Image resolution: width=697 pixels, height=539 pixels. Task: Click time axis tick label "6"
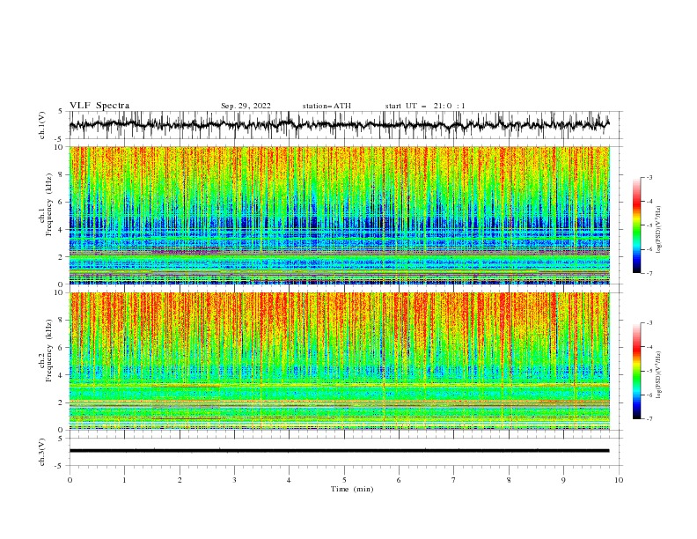tap(399, 480)
